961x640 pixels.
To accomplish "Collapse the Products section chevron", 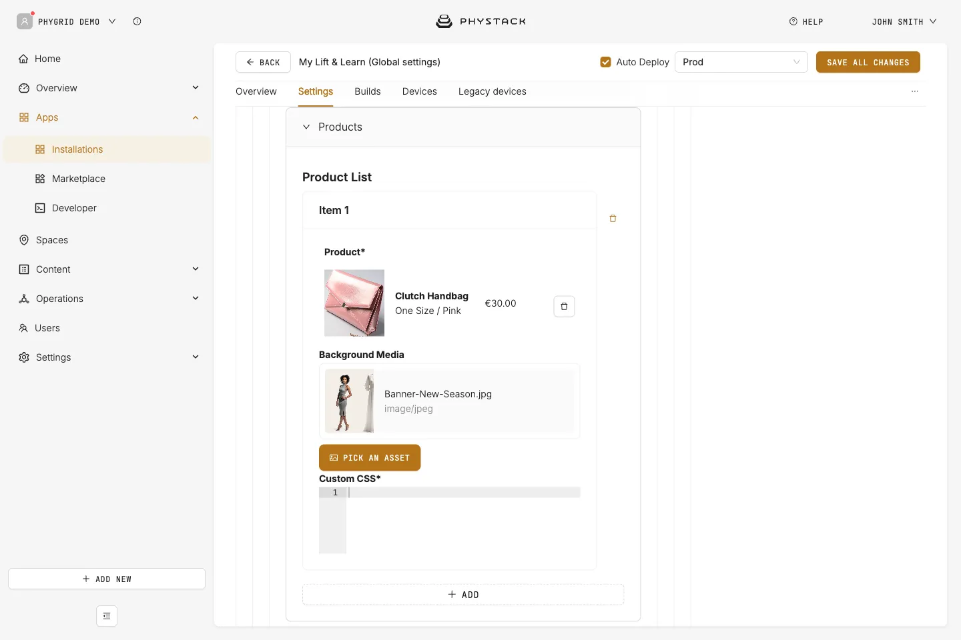I will pos(306,127).
